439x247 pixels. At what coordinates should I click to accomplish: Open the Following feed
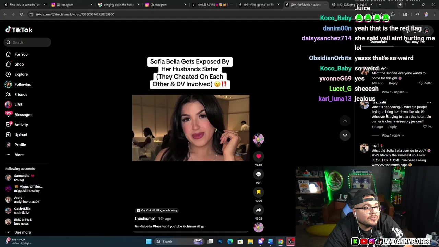23,84
